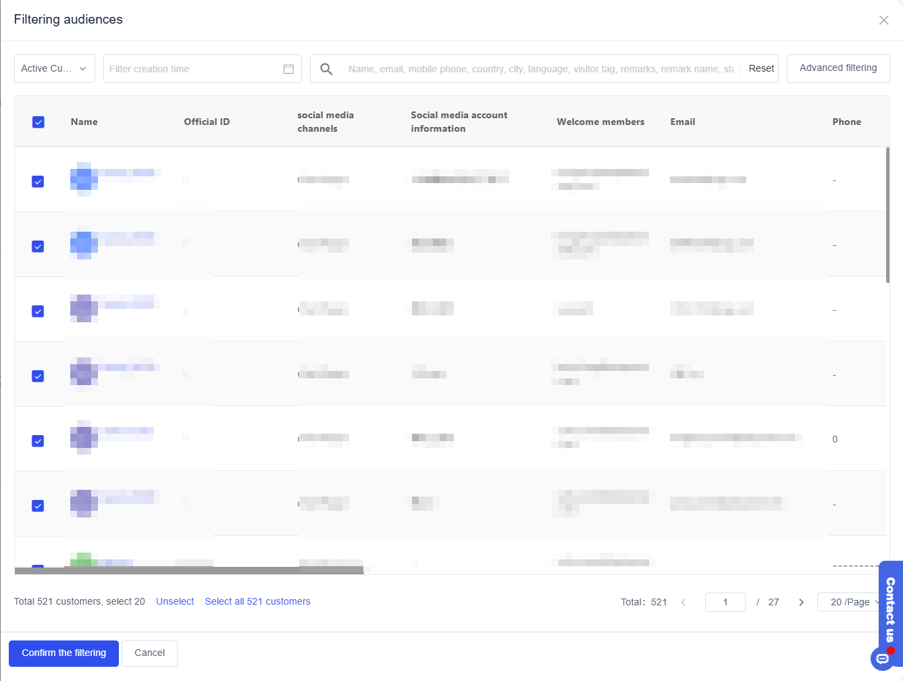Click the "Filtering audiences" dialog title
903x681 pixels.
pyautogui.click(x=68, y=20)
